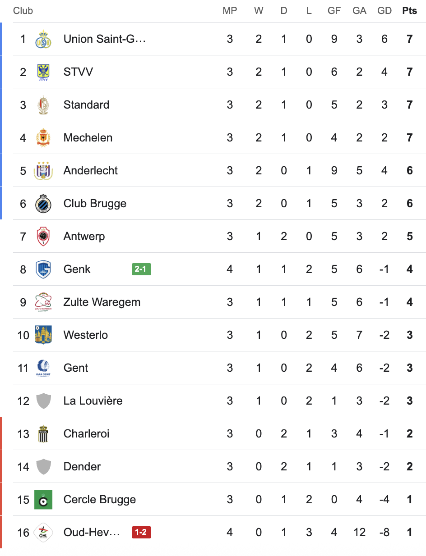
Task: Open Genk's green 2-1 live score badge
Action: click(141, 269)
